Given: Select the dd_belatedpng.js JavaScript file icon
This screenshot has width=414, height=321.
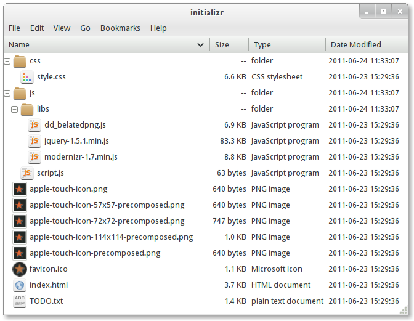Looking at the screenshot, I should tap(34, 125).
